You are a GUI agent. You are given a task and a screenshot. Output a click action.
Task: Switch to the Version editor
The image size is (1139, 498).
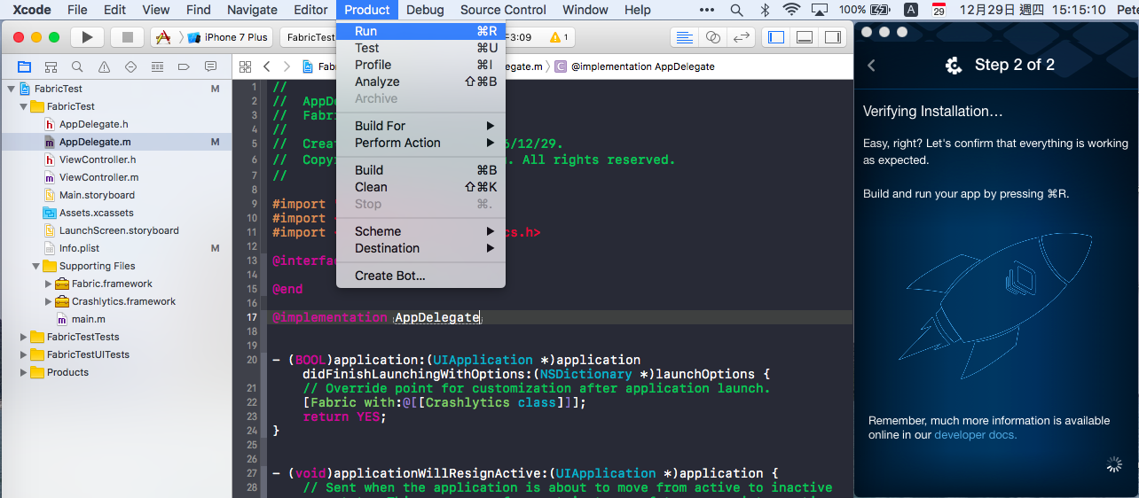click(x=742, y=37)
